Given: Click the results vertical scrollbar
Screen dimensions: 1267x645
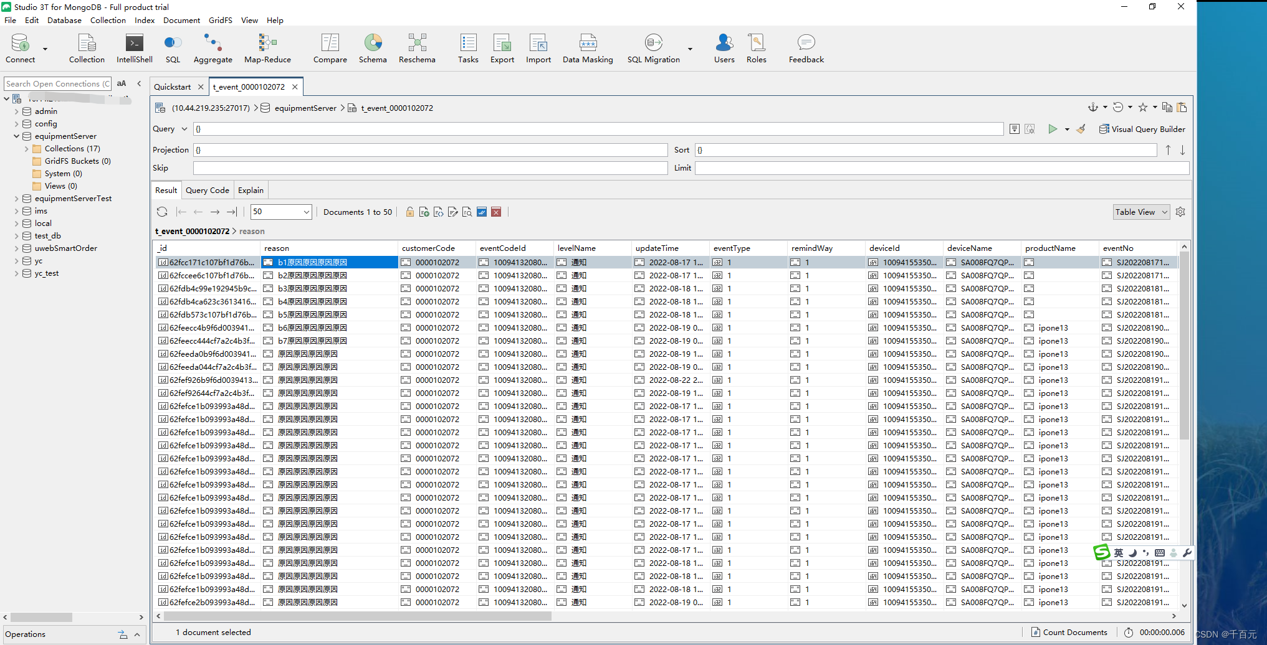Looking at the screenshot, I should click(1184, 346).
